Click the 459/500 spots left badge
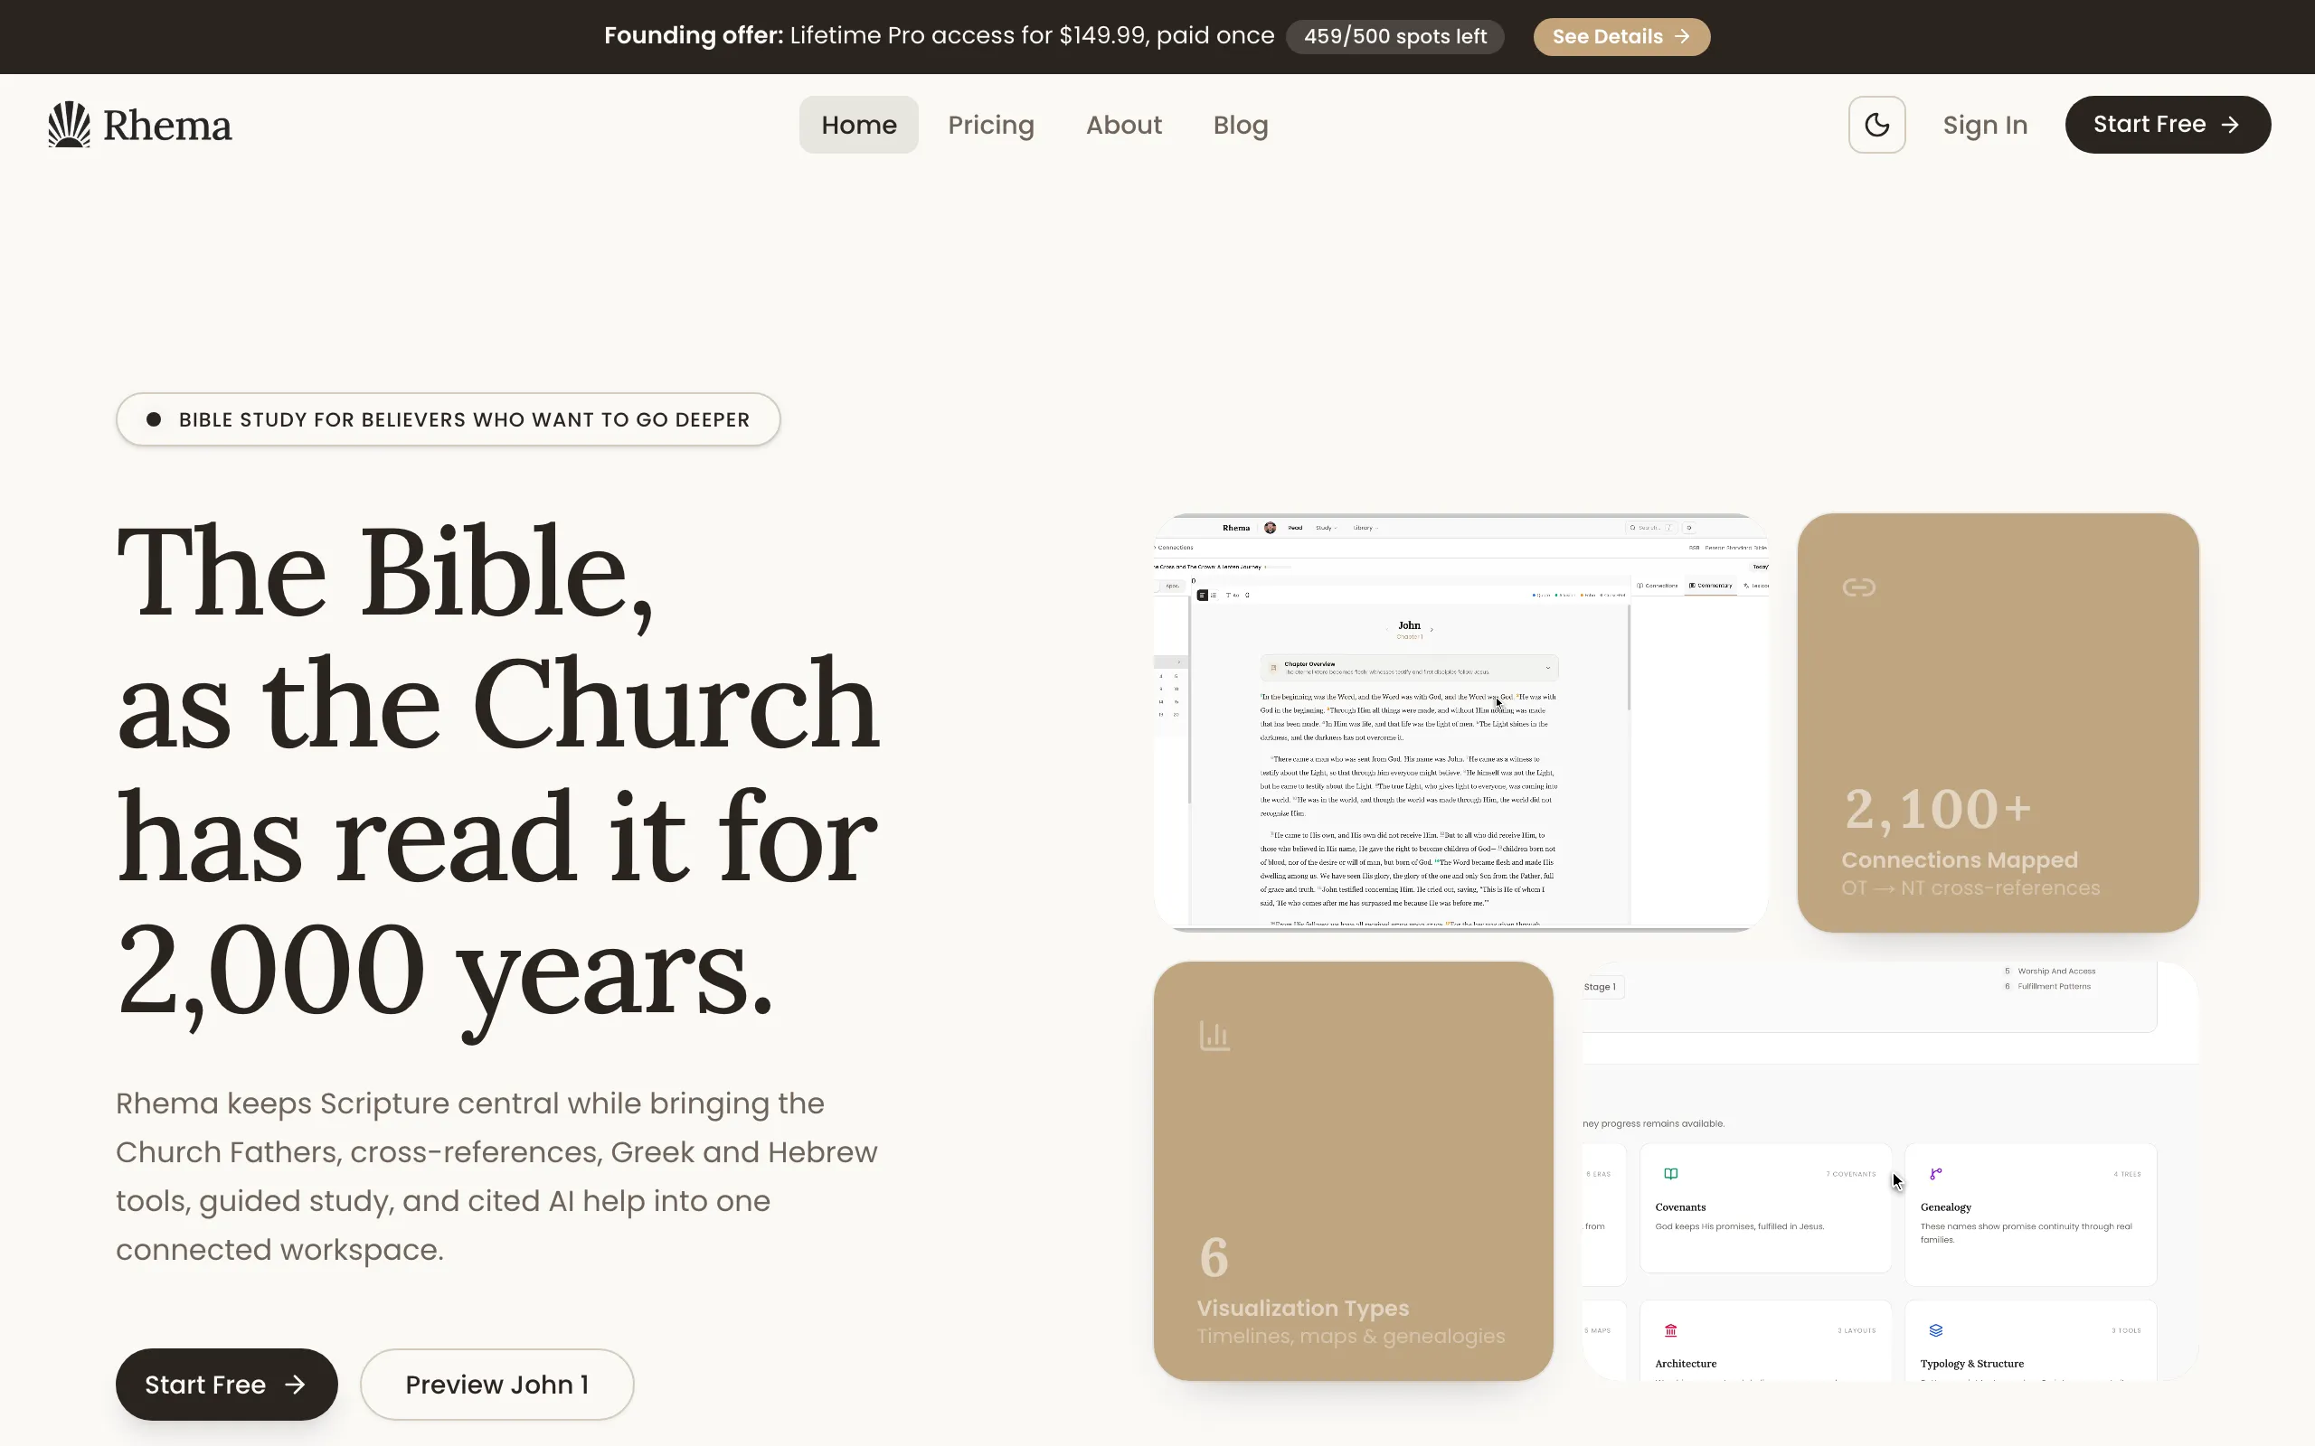 (x=1394, y=36)
